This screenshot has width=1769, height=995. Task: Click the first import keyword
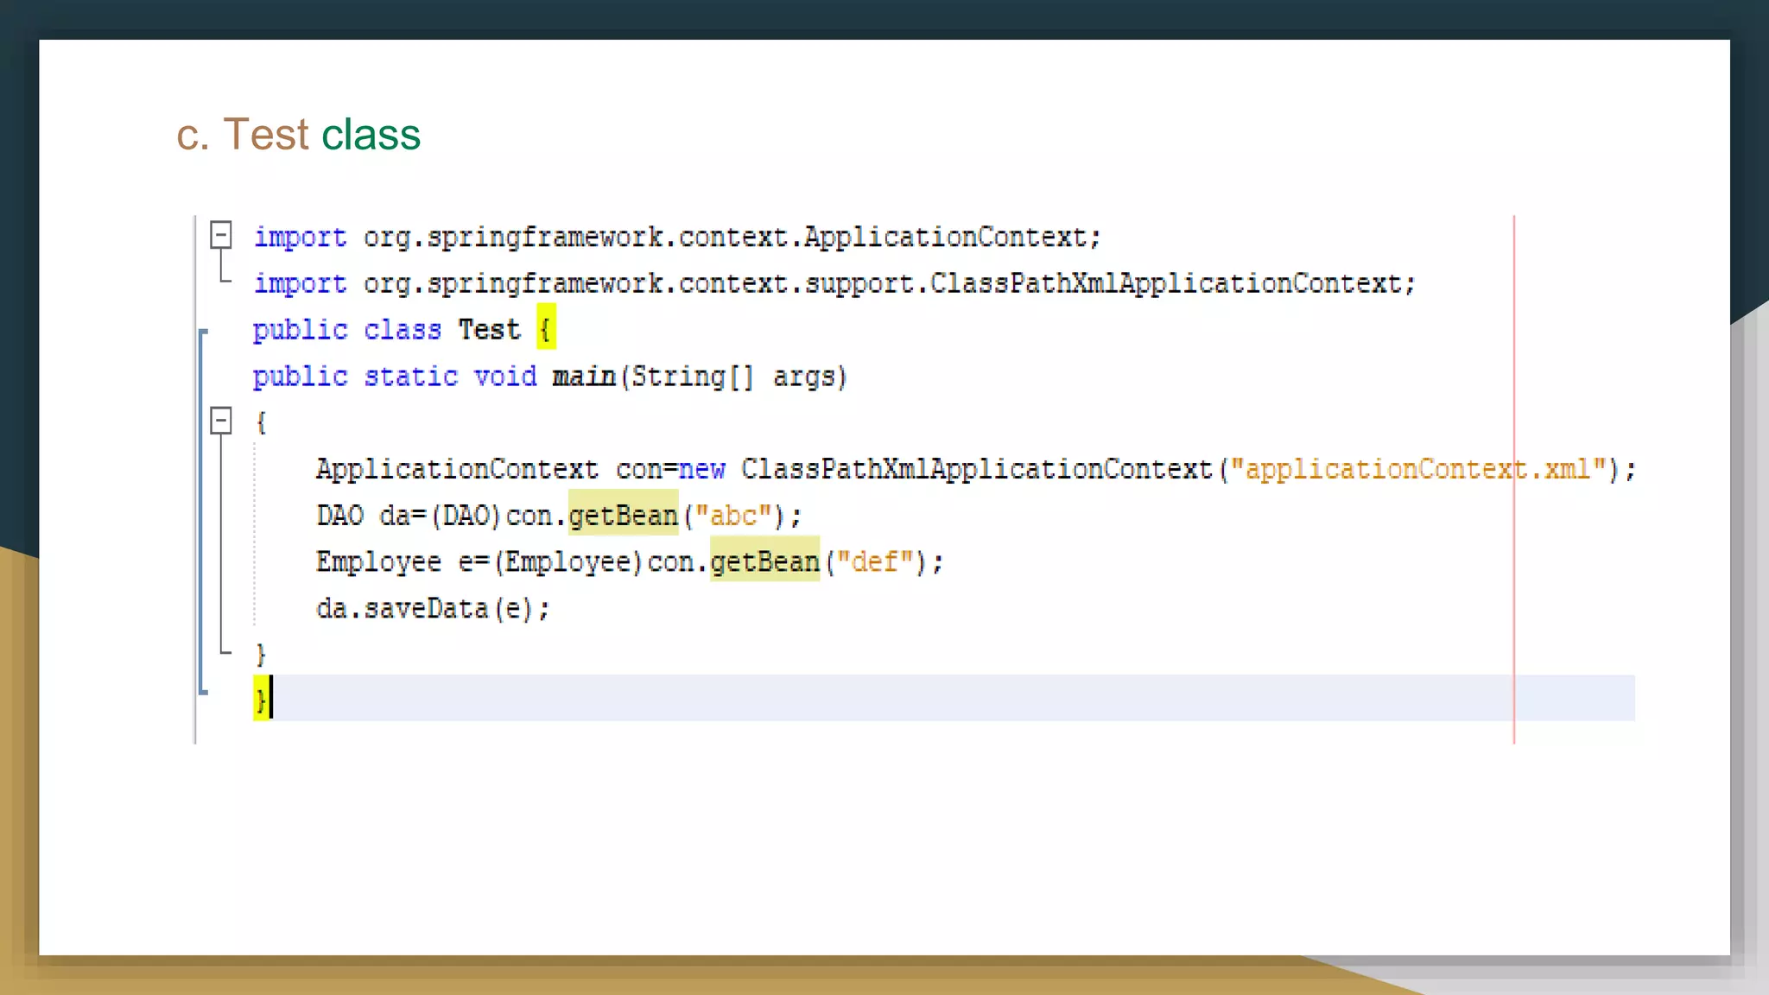(300, 237)
